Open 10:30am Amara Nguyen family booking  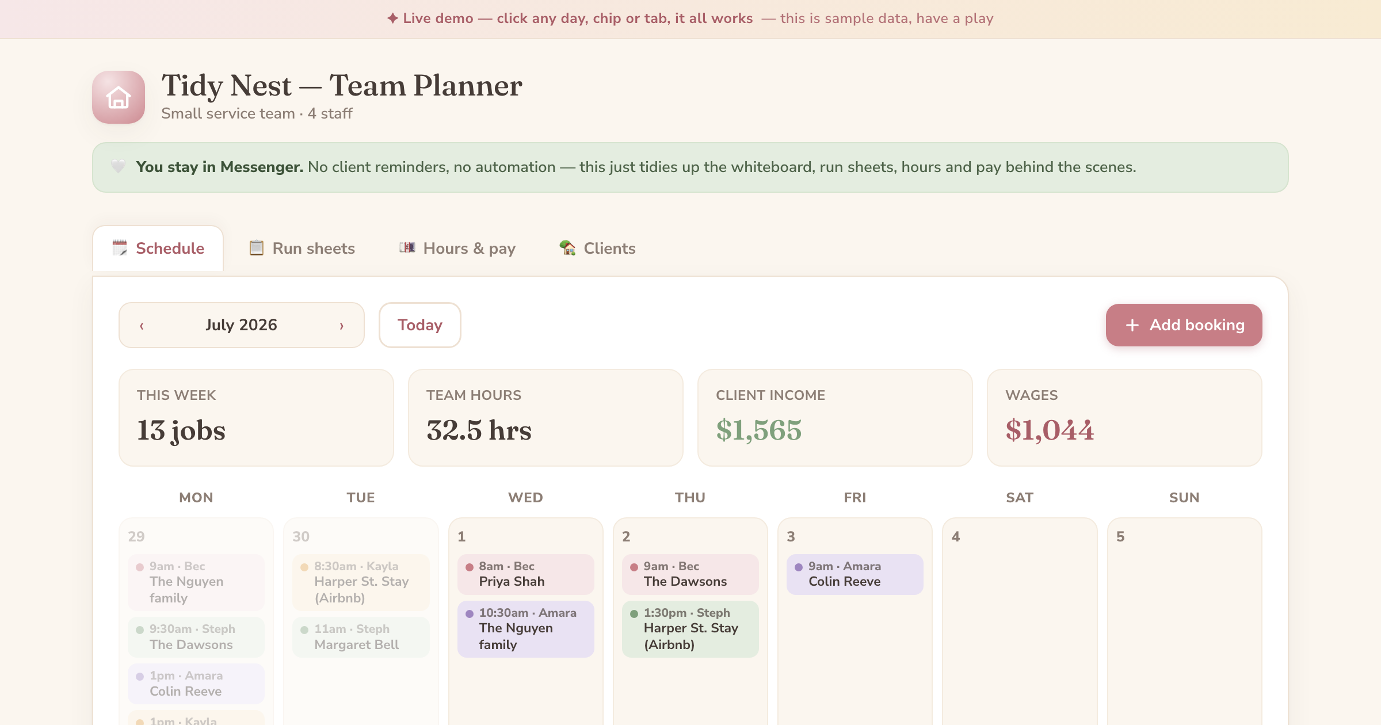526,629
